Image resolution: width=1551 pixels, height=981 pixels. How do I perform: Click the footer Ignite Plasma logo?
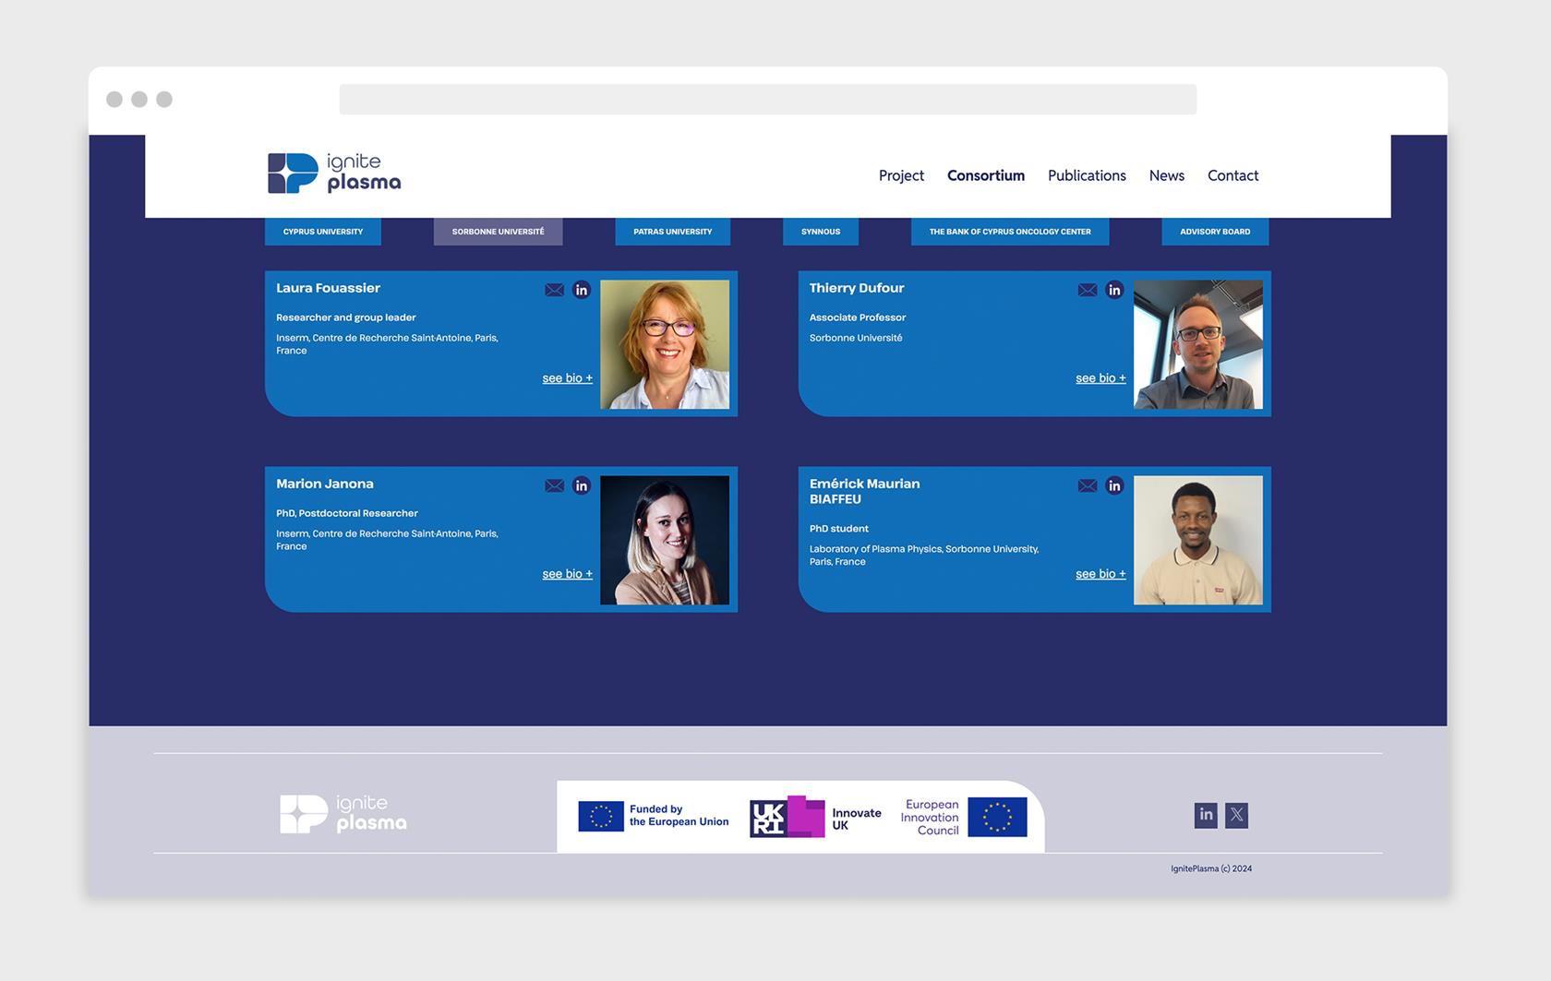[343, 814]
